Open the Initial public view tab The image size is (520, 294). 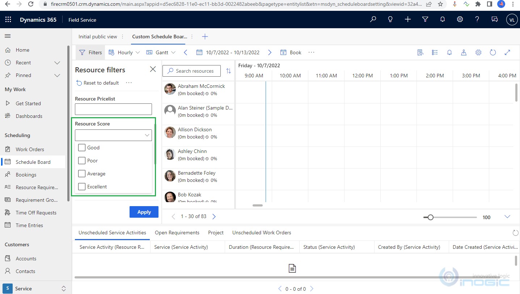[97, 37]
